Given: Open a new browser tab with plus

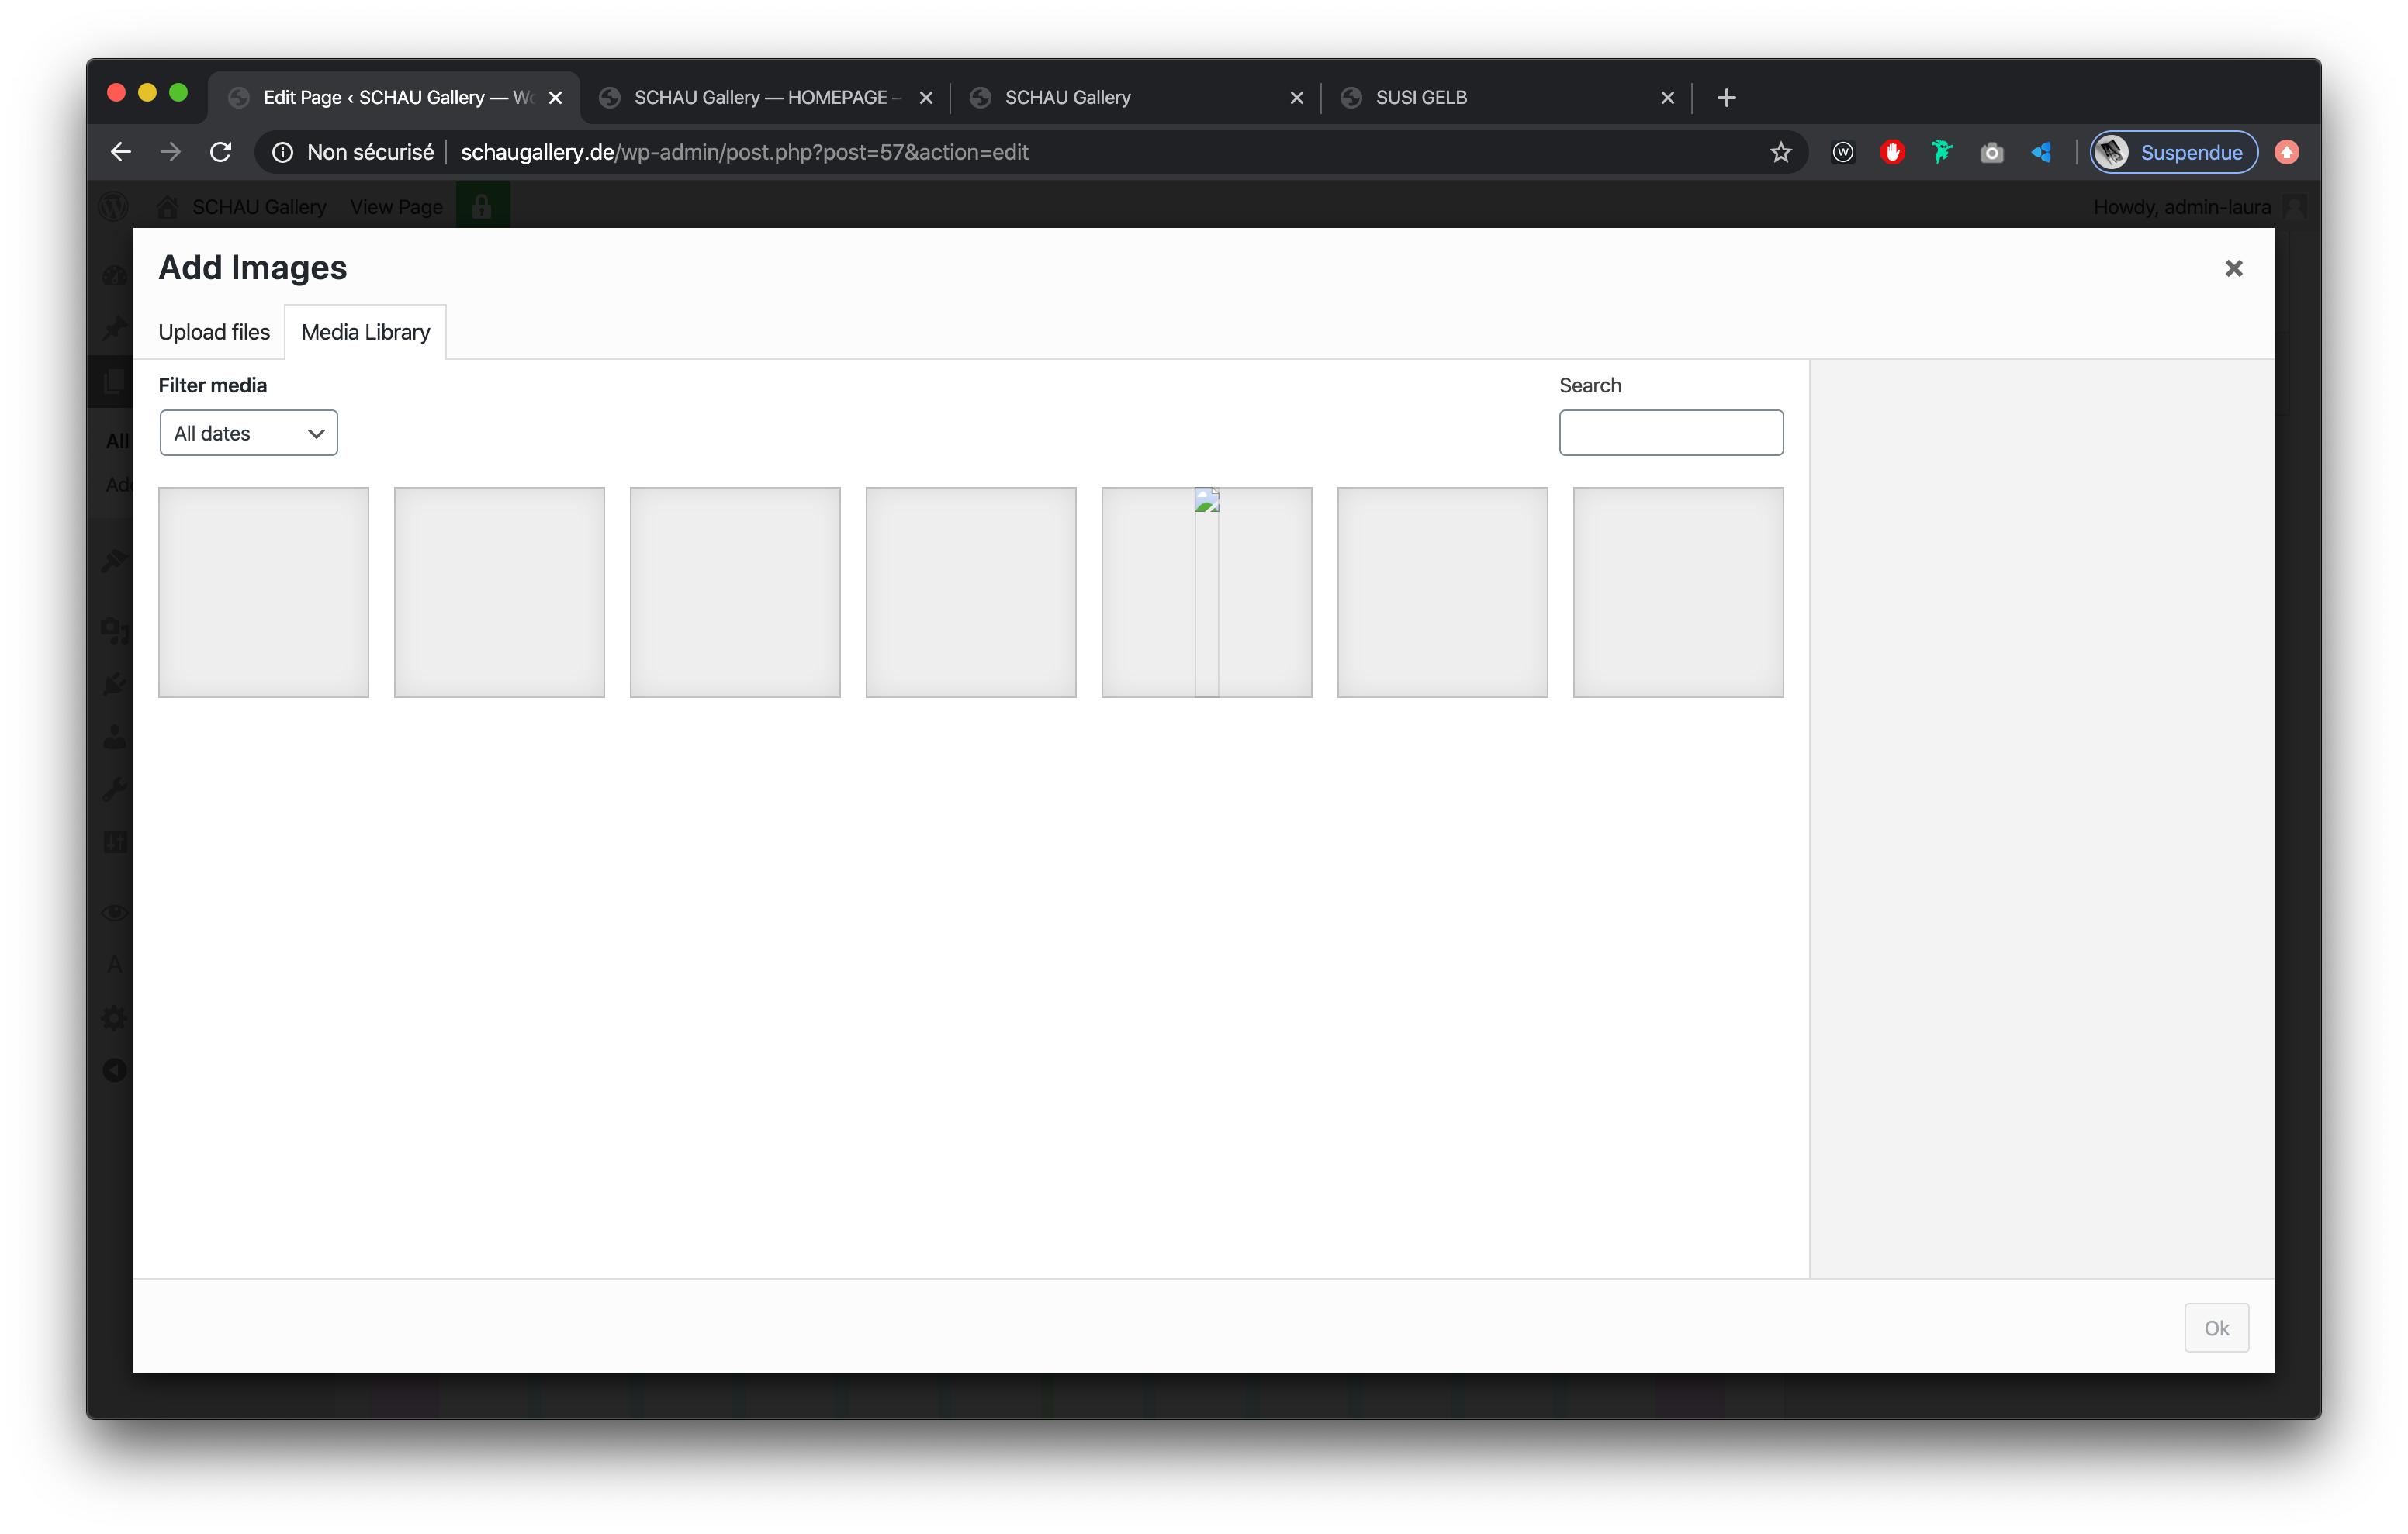Looking at the screenshot, I should (x=1726, y=98).
